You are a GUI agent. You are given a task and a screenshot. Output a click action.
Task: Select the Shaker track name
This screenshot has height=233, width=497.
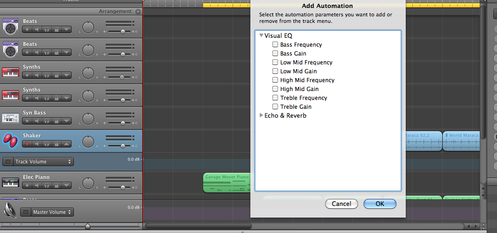[x=32, y=135]
